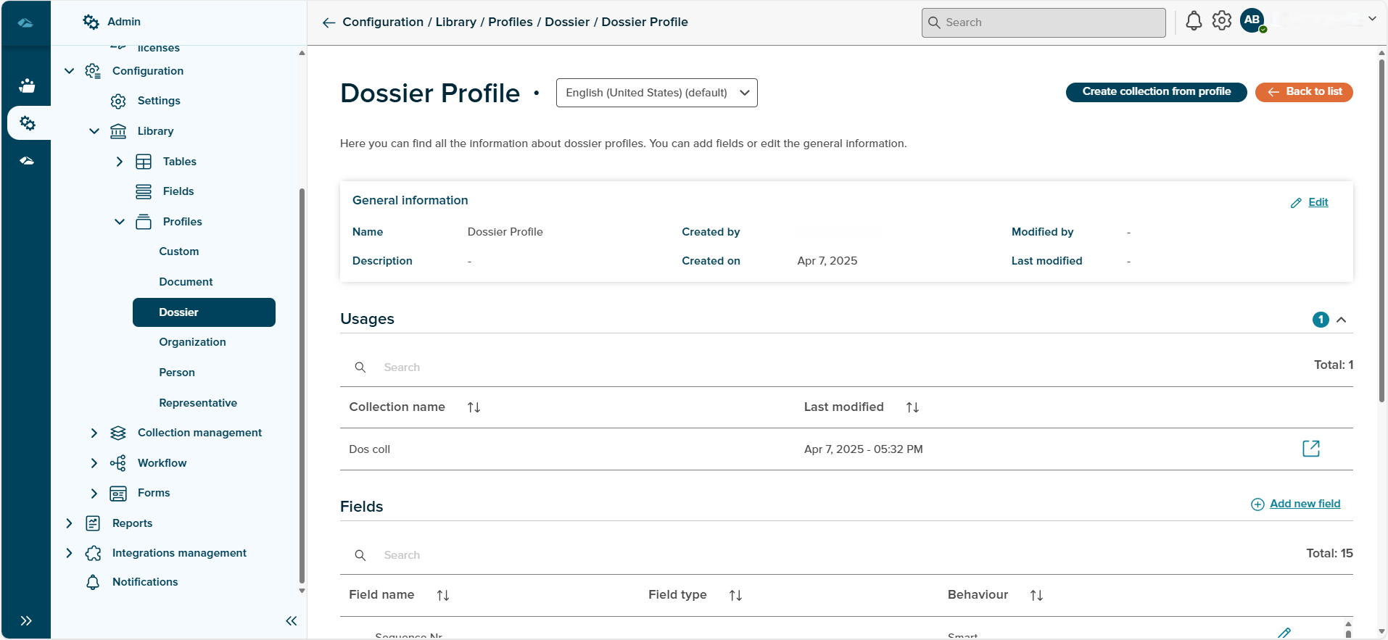Click the Reports icon in tree
1388x640 pixels.
coord(93,523)
